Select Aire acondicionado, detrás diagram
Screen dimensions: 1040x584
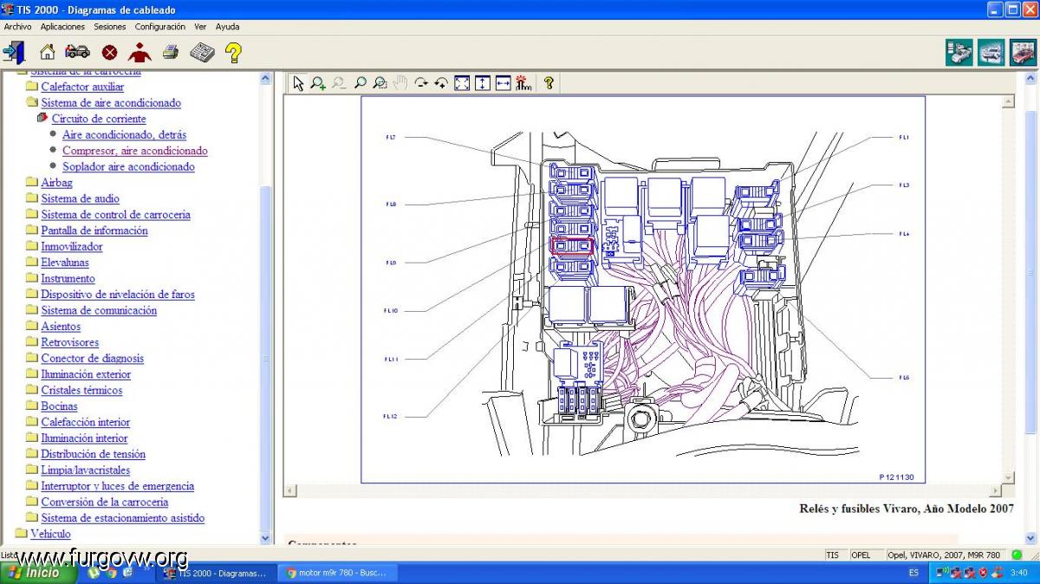(x=124, y=135)
